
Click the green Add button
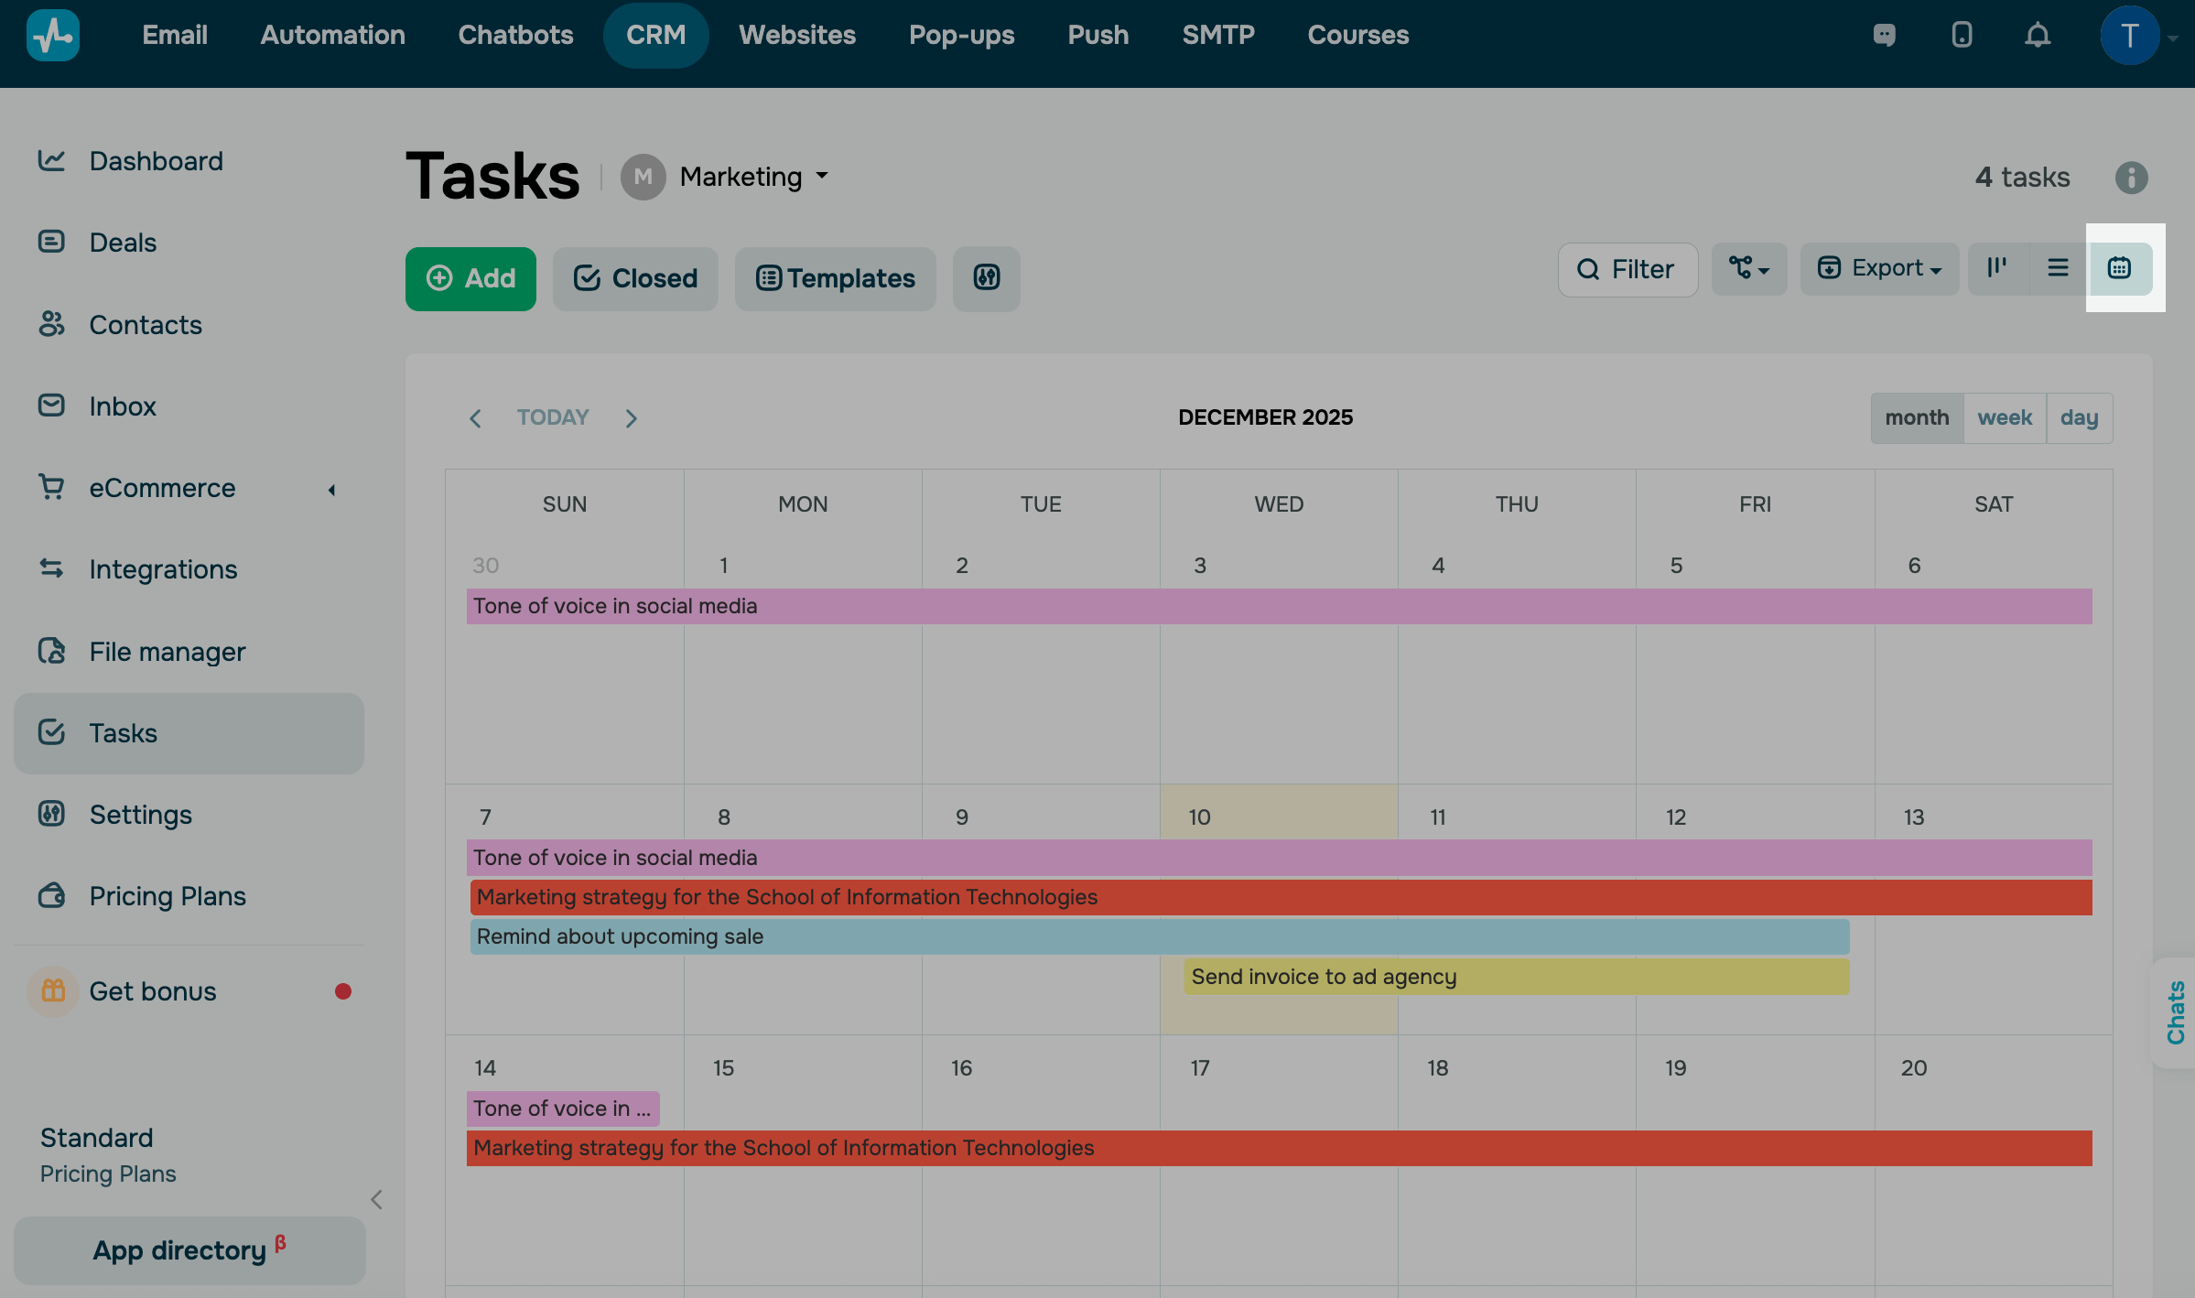[x=470, y=278]
